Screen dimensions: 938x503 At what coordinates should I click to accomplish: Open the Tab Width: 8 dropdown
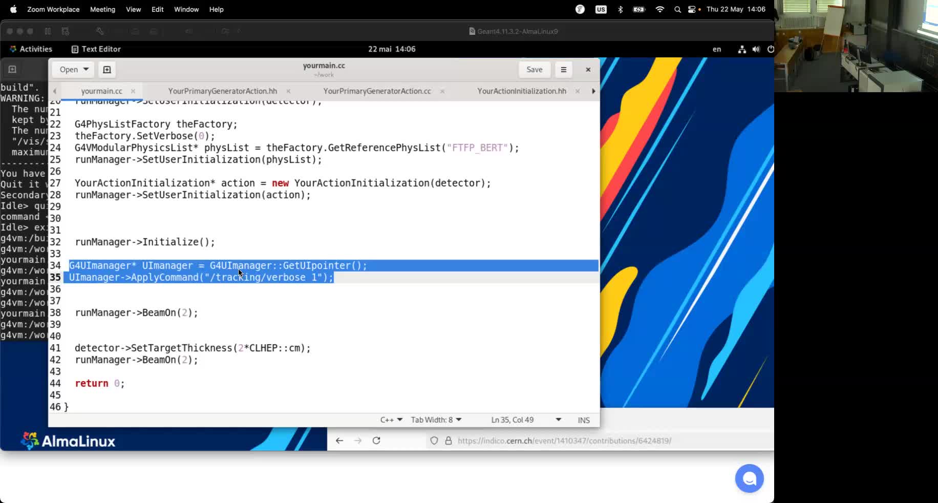point(435,420)
